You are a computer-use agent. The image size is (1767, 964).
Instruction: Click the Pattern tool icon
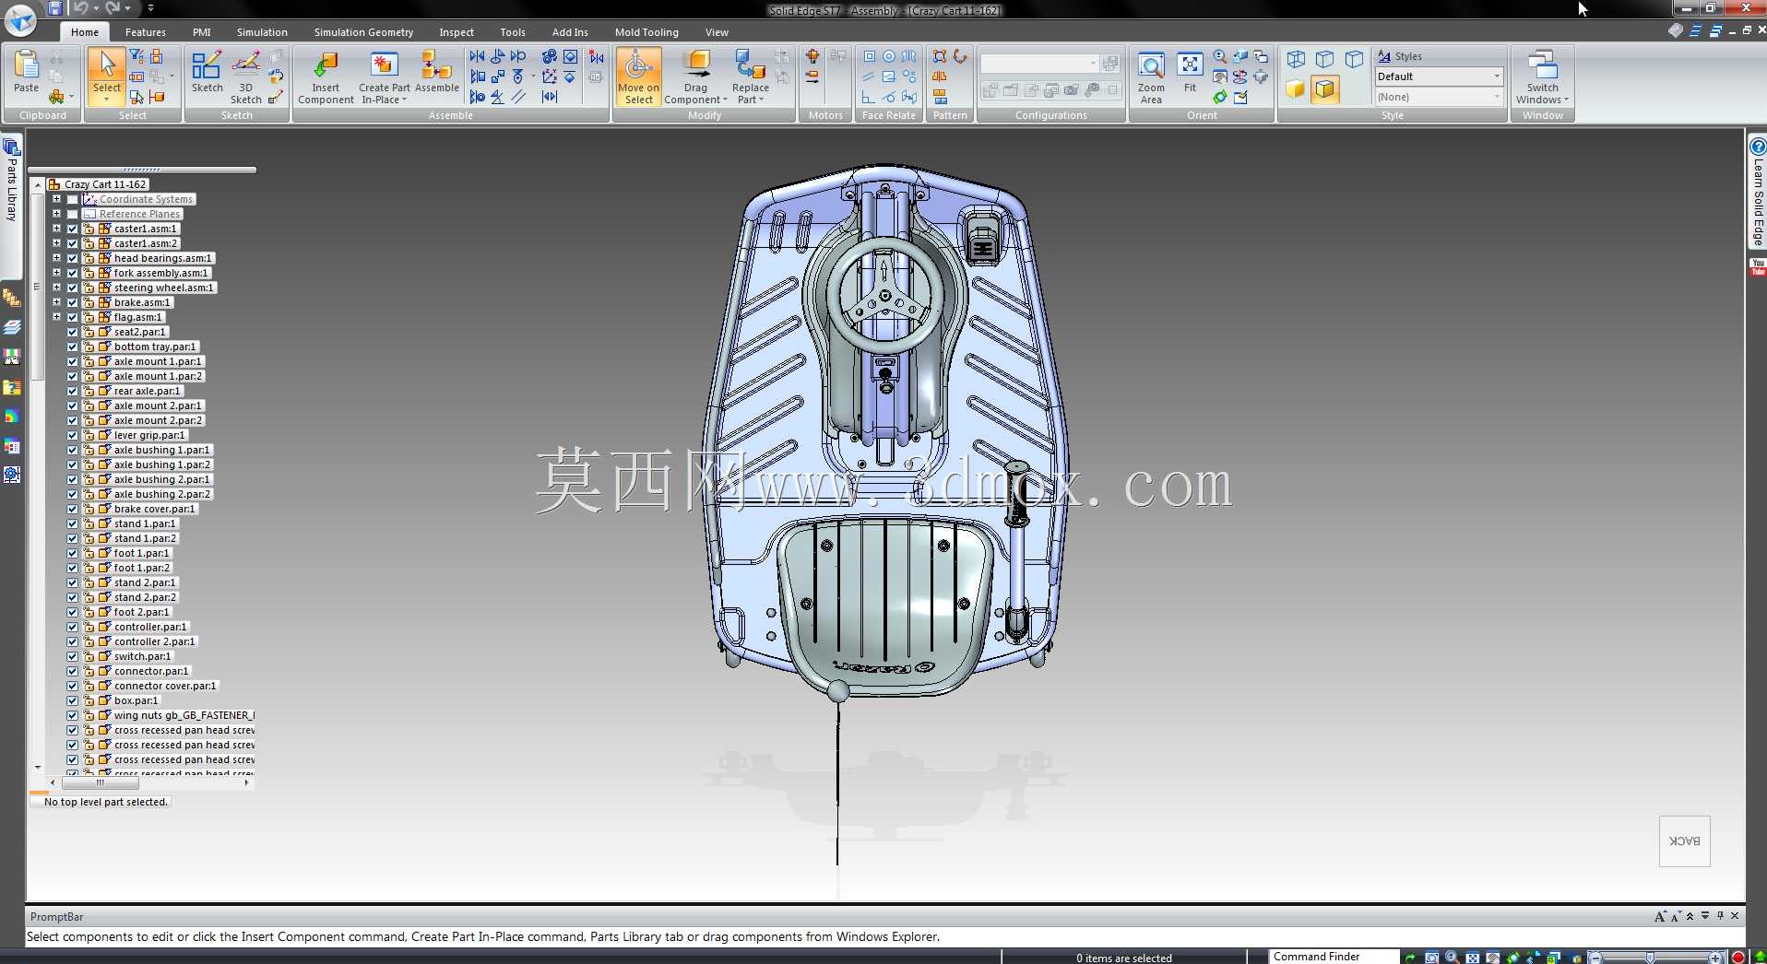pos(940,57)
